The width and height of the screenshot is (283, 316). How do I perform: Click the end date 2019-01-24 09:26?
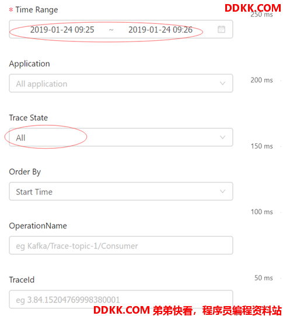tap(160, 30)
